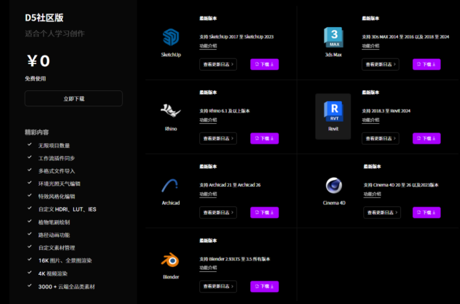Click the Revit plugin icon

coord(333,112)
